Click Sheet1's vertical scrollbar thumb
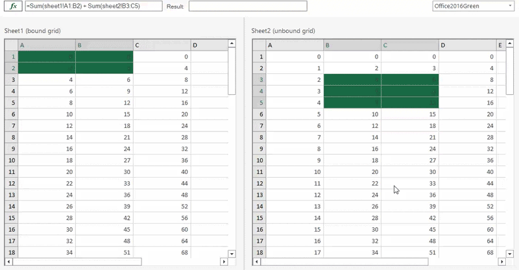 pyautogui.click(x=232, y=71)
